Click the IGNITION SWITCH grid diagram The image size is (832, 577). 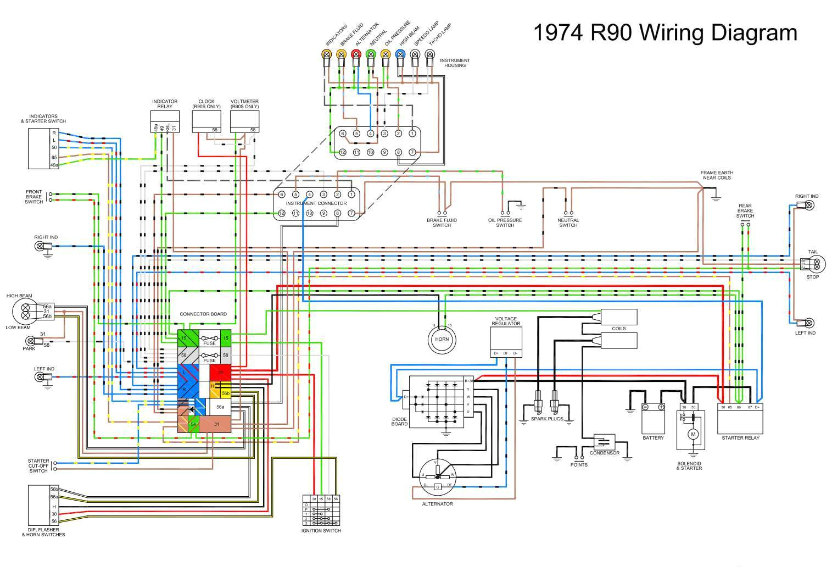[x=321, y=511]
